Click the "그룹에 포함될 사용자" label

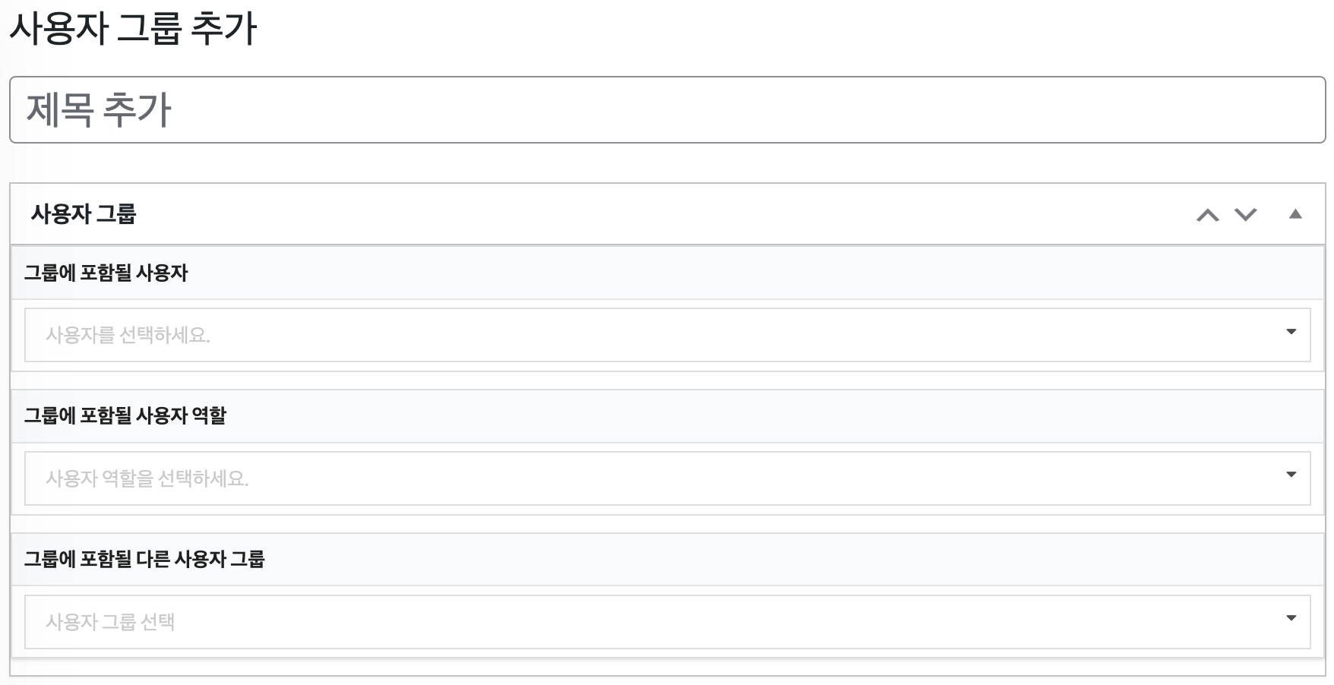coord(106,273)
